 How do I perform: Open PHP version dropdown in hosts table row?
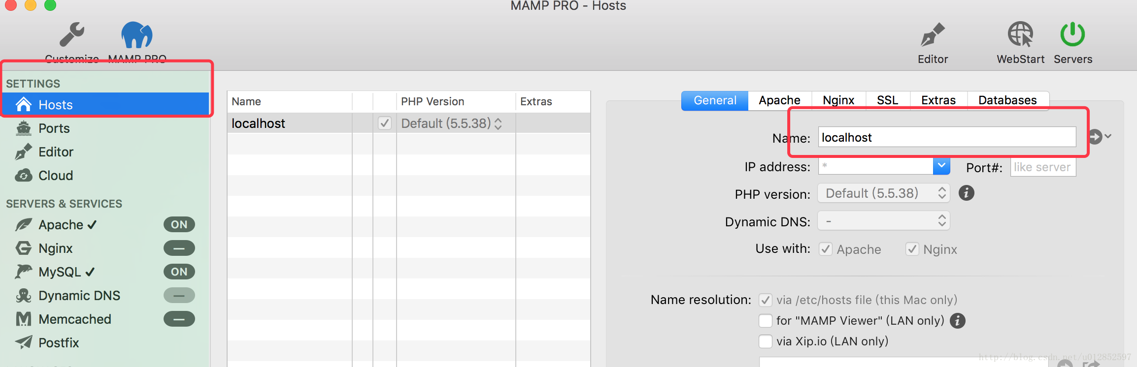click(x=452, y=123)
